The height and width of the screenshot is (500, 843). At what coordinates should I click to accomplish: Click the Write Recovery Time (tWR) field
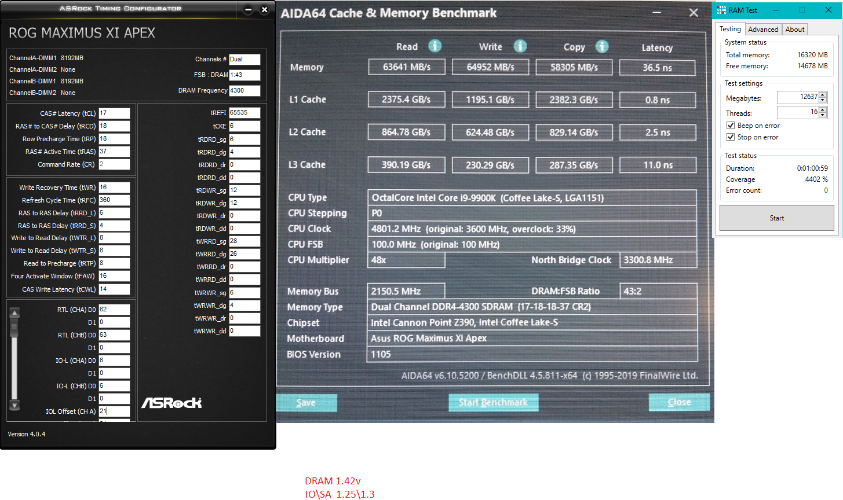point(114,187)
